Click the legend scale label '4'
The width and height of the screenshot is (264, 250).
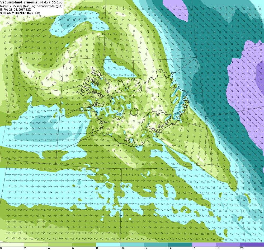tap(49, 248)
